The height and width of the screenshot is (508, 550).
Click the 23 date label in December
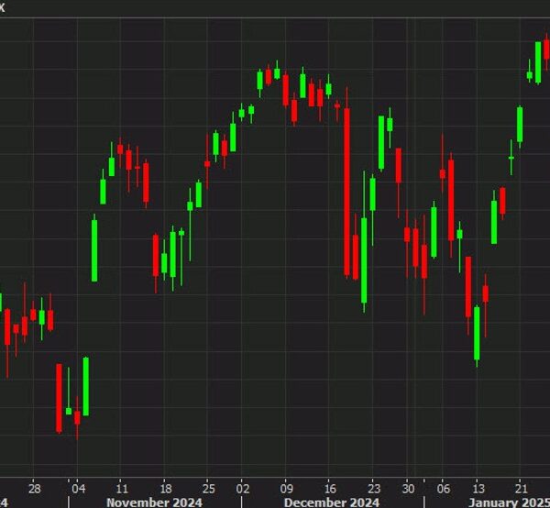(x=374, y=488)
